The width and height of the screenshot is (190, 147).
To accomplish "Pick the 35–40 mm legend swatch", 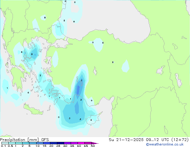I will (x=74, y=143).
